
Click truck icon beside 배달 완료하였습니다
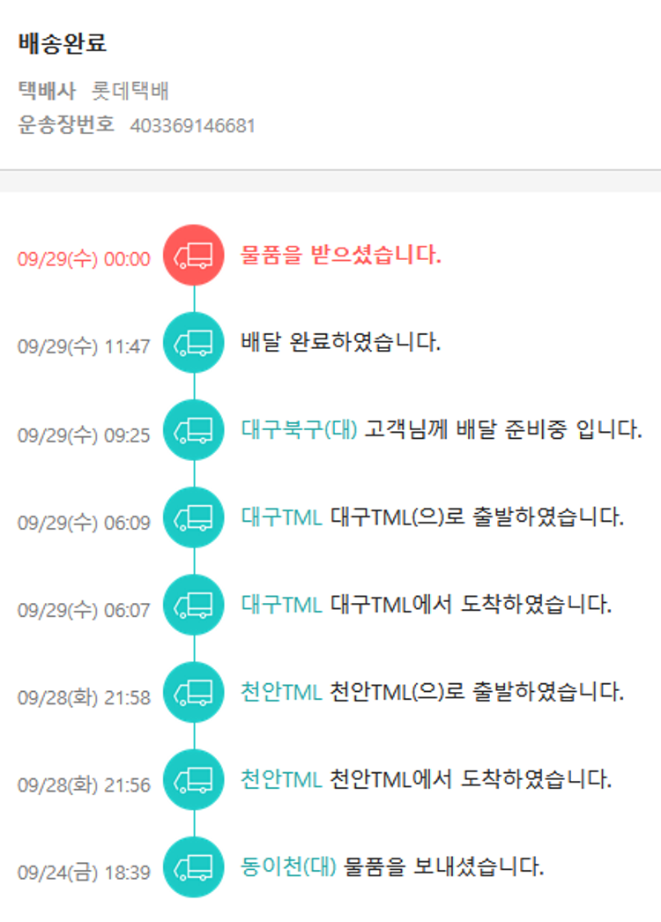tap(194, 342)
